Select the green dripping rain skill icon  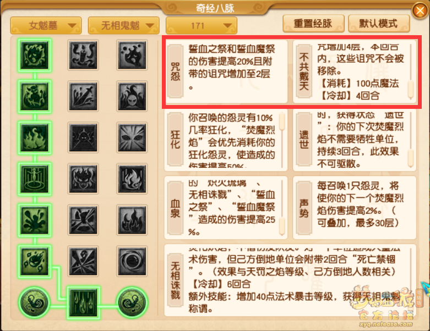tap(83, 303)
